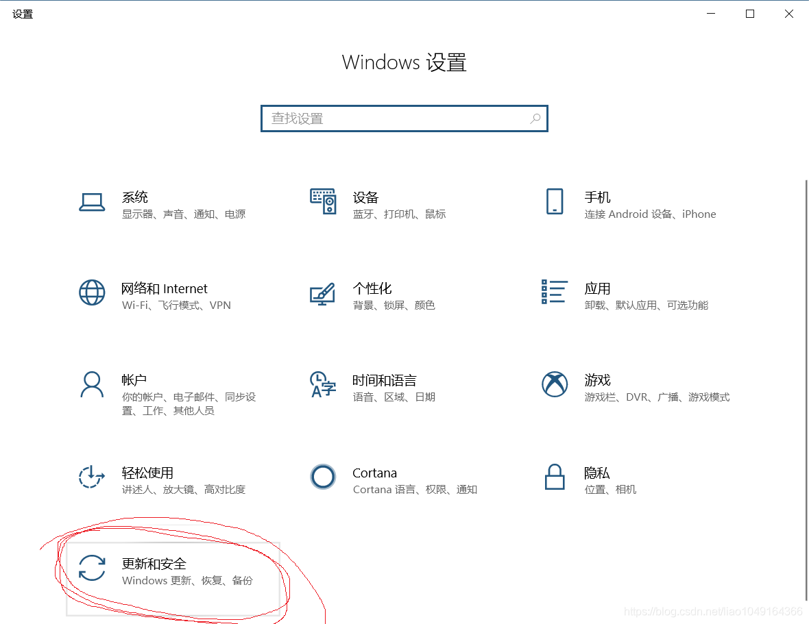Select the 时间和语言 category title
The image size is (809, 624).
(x=385, y=380)
